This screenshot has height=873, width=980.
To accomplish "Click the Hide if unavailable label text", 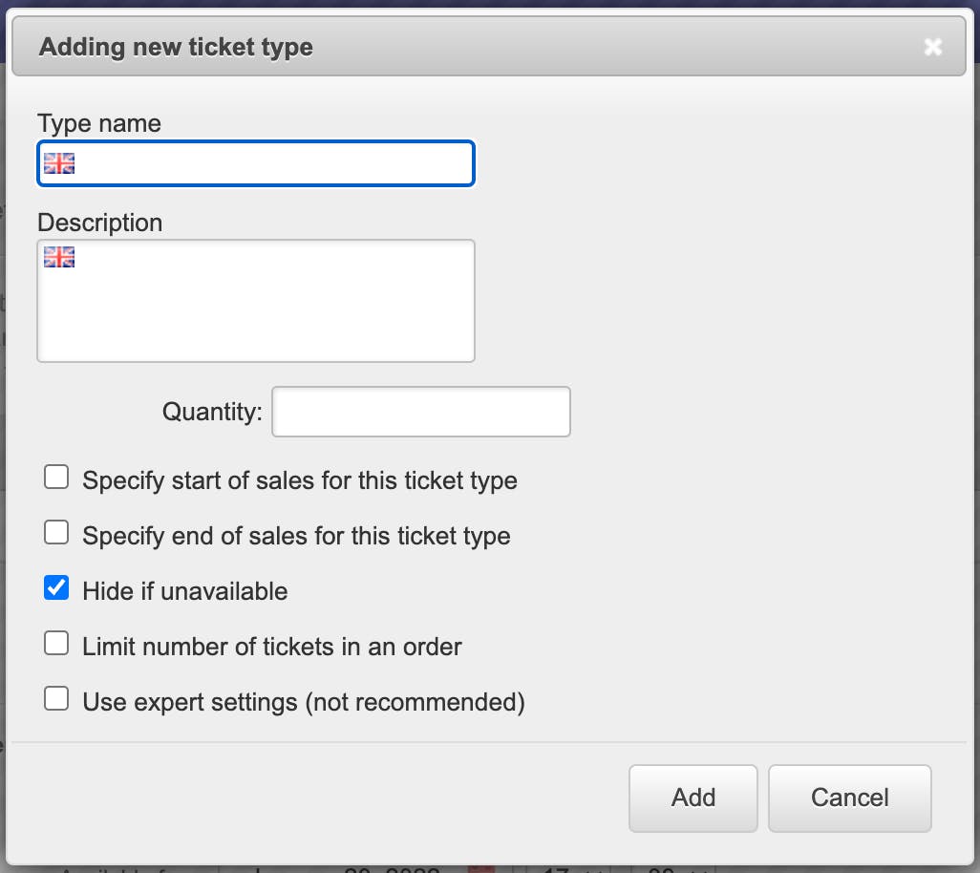I will coord(184,591).
